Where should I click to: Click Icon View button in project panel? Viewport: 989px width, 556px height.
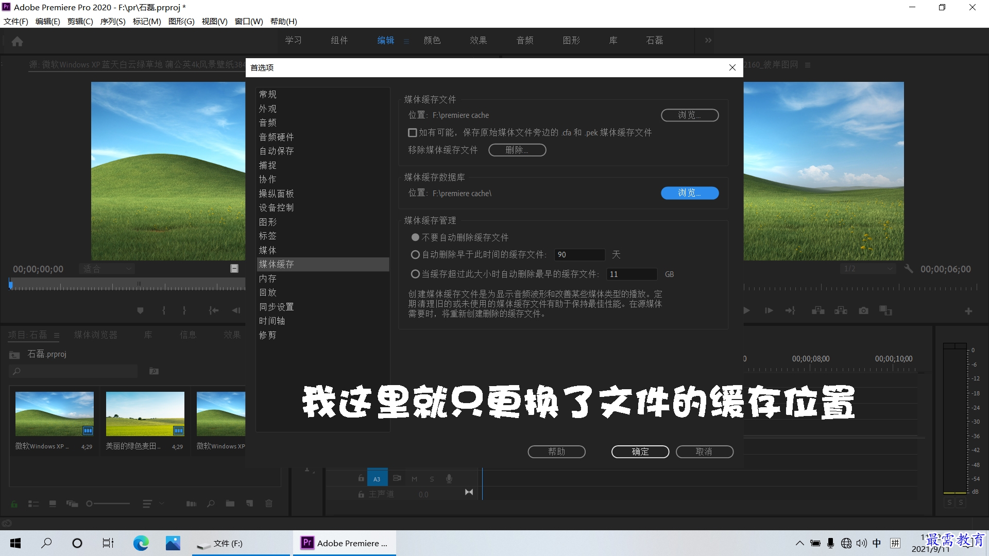click(53, 503)
